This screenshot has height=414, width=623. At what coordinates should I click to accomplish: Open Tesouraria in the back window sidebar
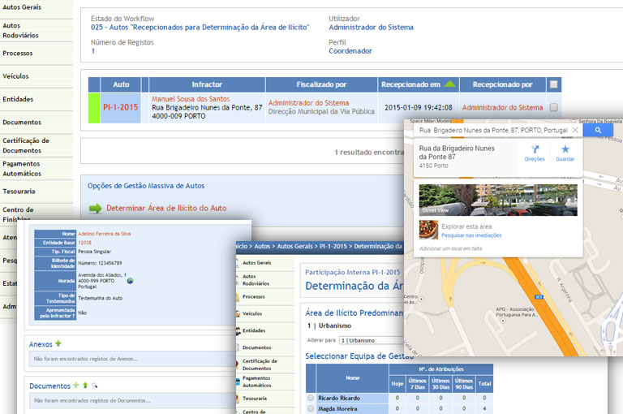pyautogui.click(x=19, y=192)
